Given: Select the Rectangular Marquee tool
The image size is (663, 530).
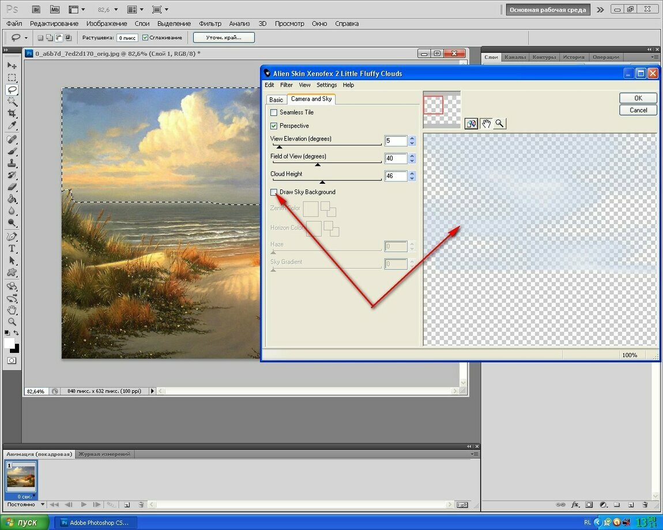Looking at the screenshot, I should [12, 77].
